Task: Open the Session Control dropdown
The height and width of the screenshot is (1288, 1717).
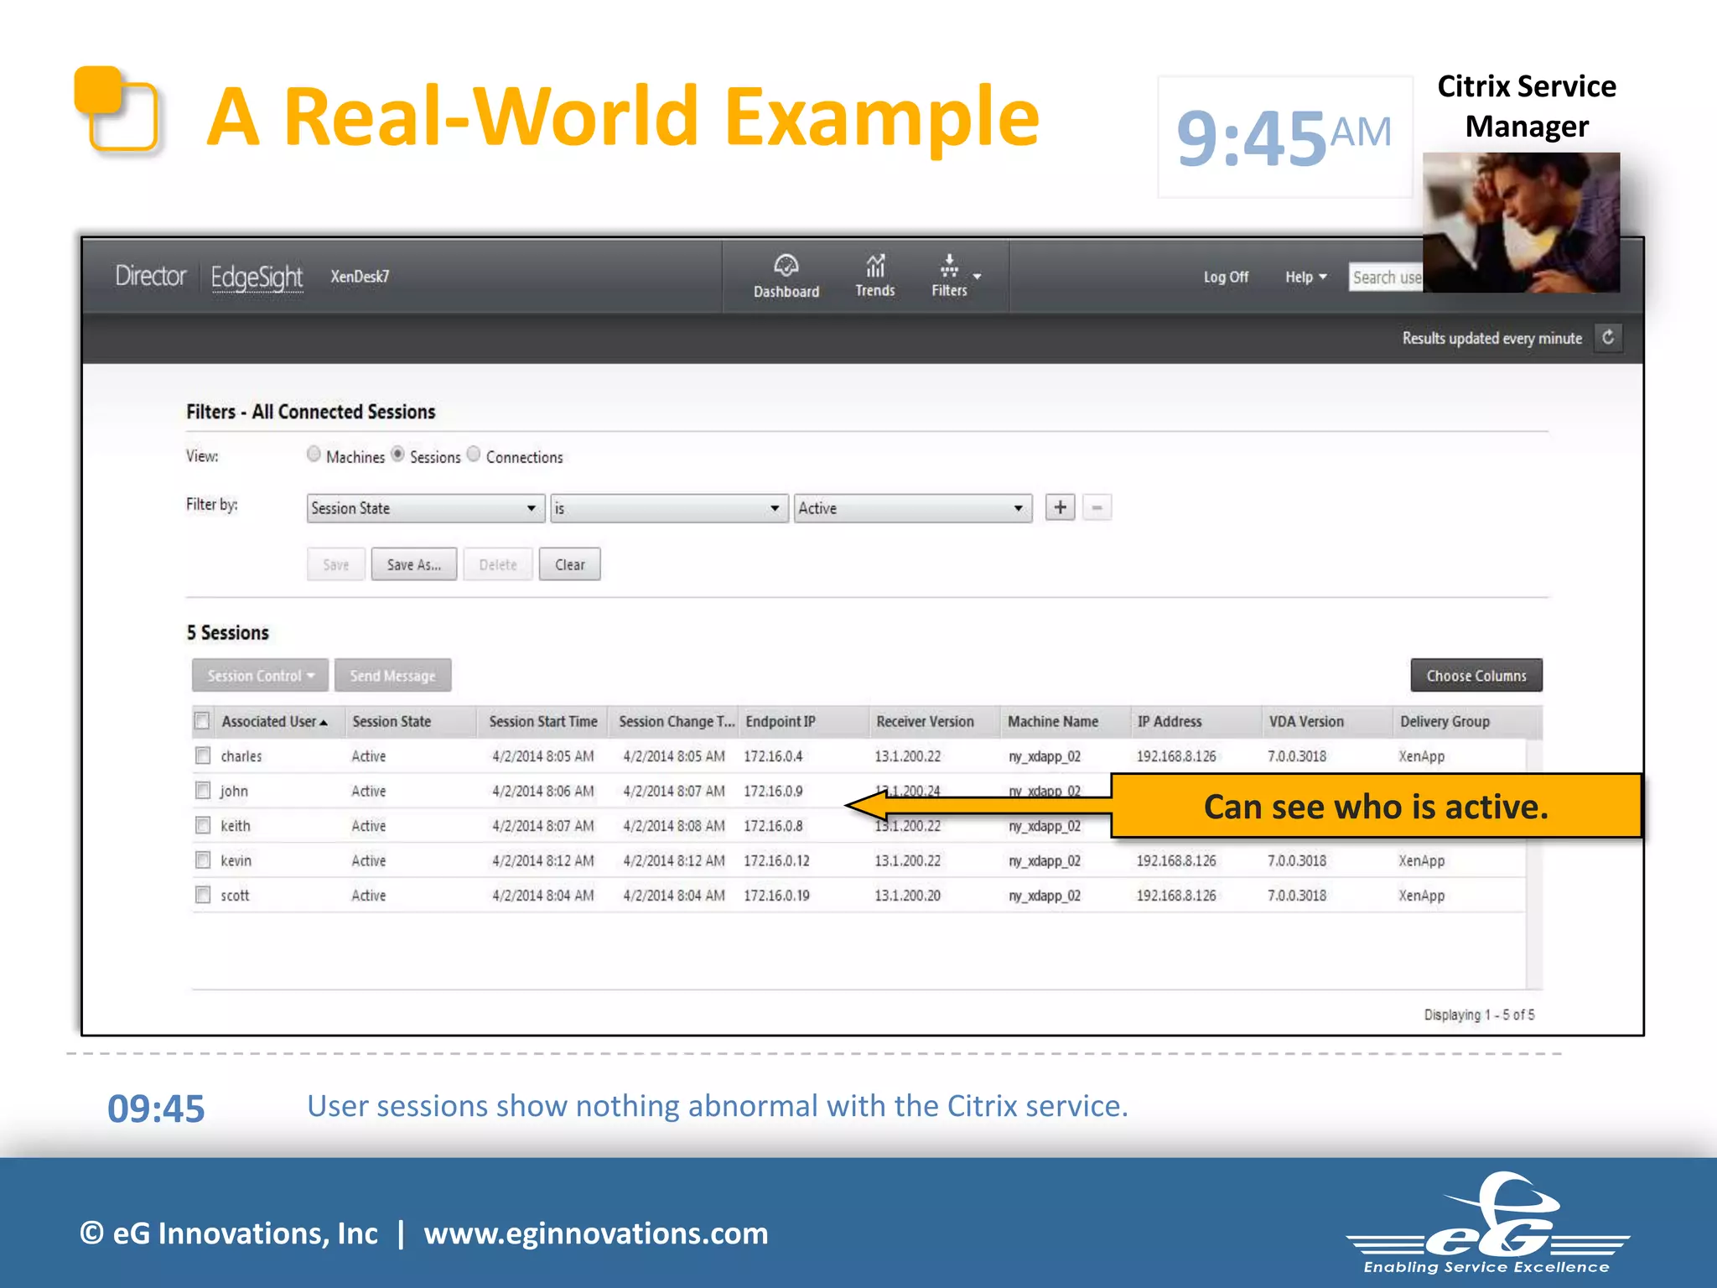Action: click(260, 675)
